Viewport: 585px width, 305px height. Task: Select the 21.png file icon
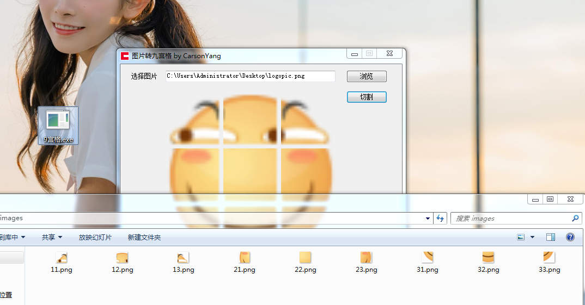tap(245, 257)
